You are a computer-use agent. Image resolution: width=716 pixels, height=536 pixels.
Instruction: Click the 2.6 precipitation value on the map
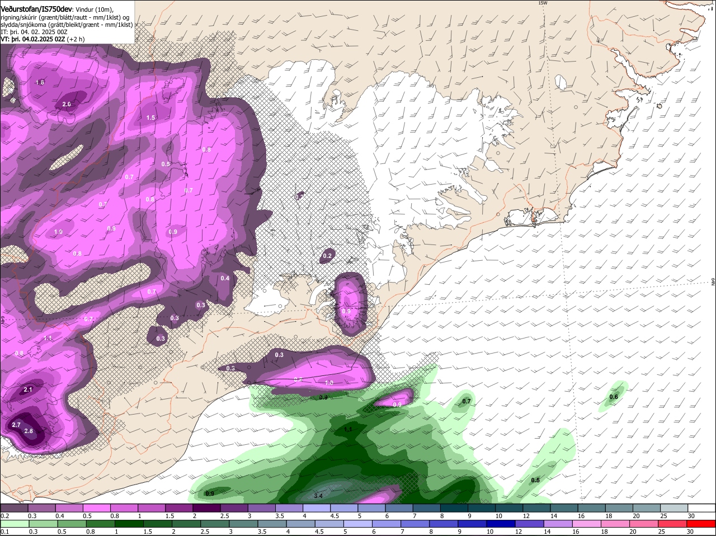point(67,105)
